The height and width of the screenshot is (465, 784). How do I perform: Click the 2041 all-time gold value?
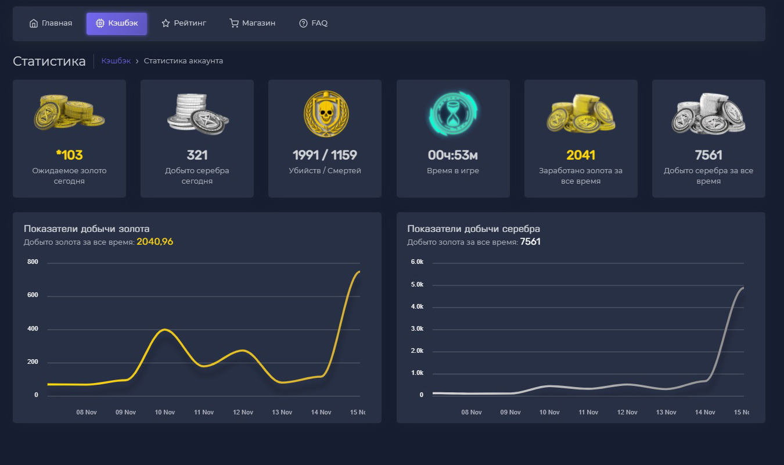click(x=581, y=155)
